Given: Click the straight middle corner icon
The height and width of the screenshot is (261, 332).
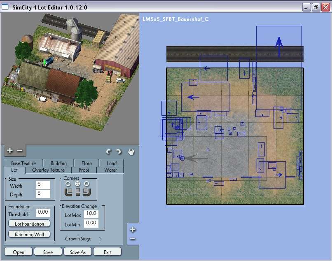Looking at the screenshot, I should point(78,192).
